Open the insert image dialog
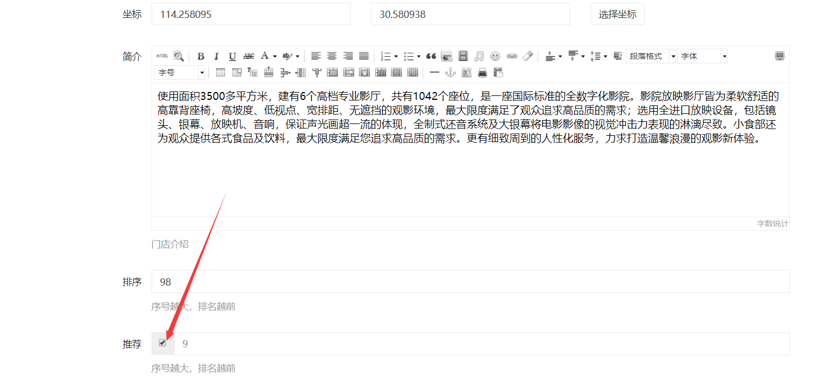Image resolution: width=838 pixels, height=376 pixels. pyautogui.click(x=447, y=56)
